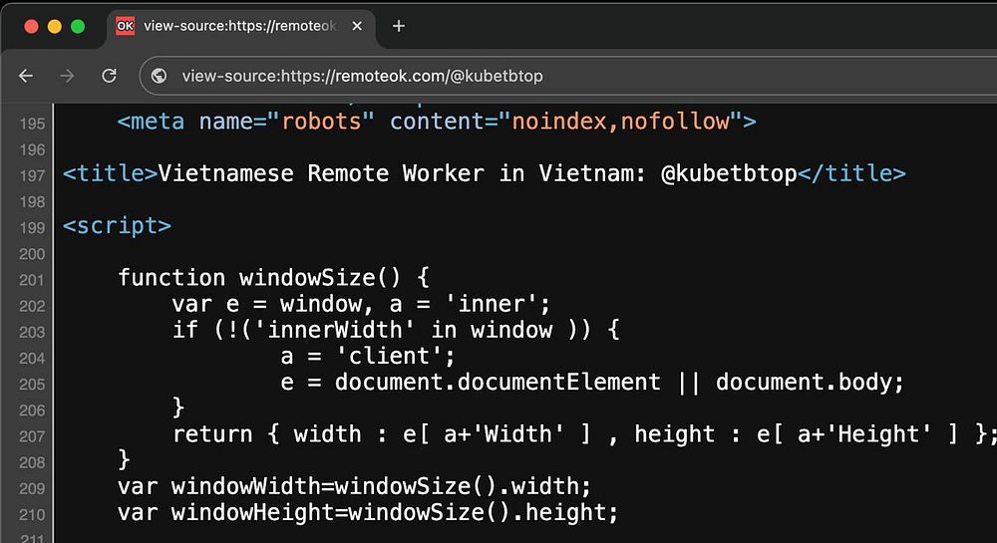The height and width of the screenshot is (543, 997).
Task: Click the "robots" attribute value
Action: coord(321,121)
